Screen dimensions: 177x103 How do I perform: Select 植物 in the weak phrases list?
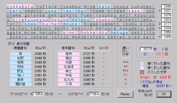coord(69,54)
